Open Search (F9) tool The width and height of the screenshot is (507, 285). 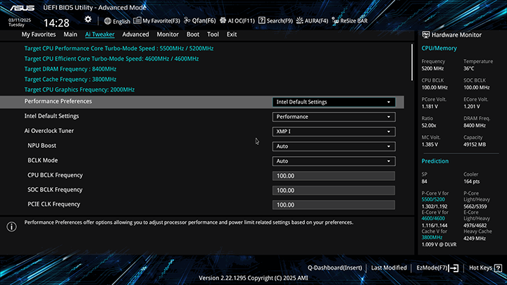click(275, 21)
